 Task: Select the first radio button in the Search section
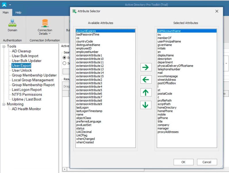(x=64, y=58)
